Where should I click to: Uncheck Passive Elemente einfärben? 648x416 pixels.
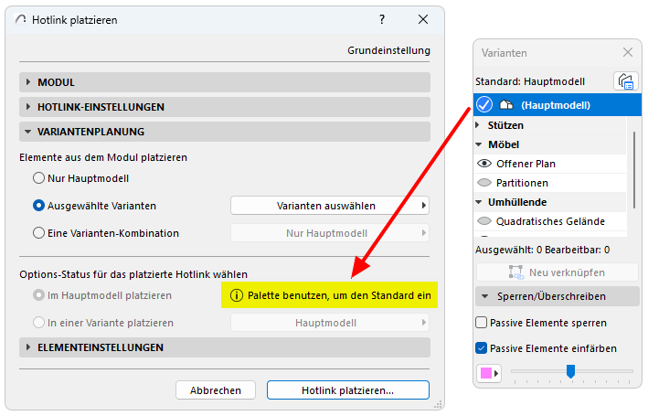point(482,348)
